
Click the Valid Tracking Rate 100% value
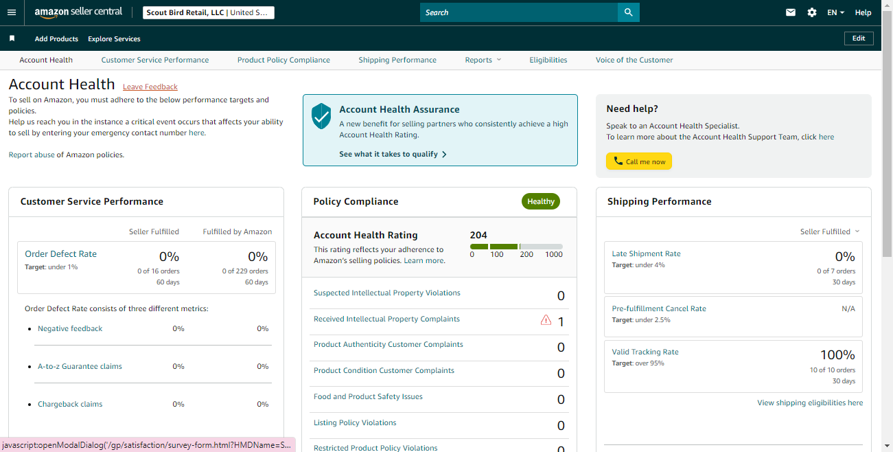837,354
